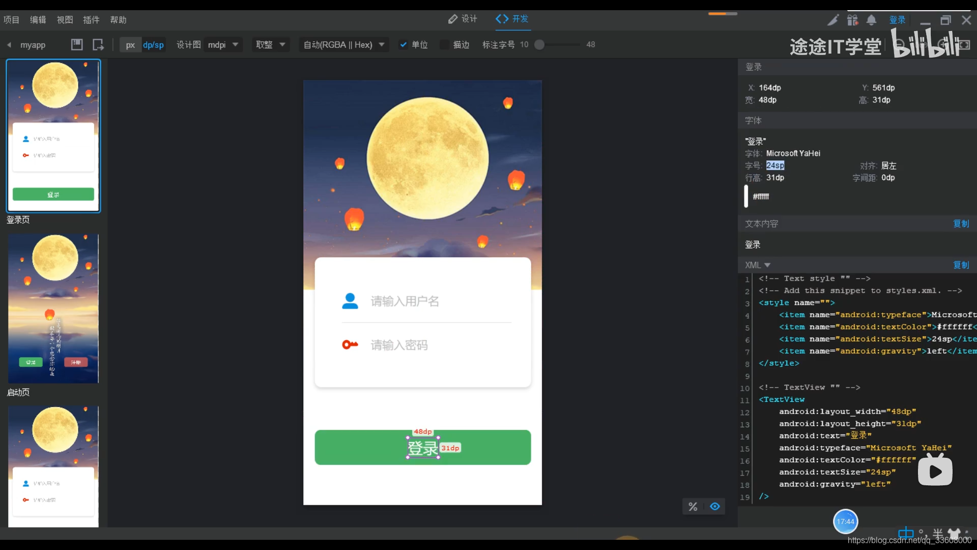The image size is (977, 550).
Task: Click the Microsoft YaHei font name
Action: point(793,153)
